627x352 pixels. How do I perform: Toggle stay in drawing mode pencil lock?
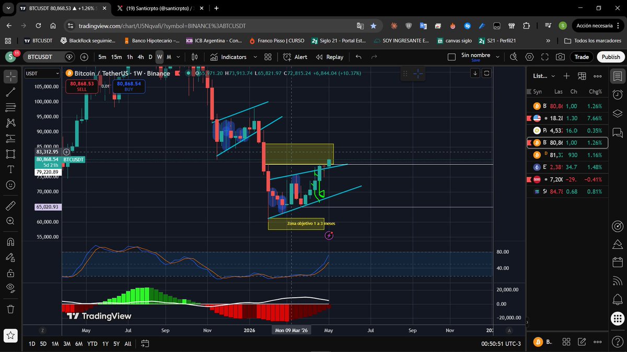click(x=10, y=257)
